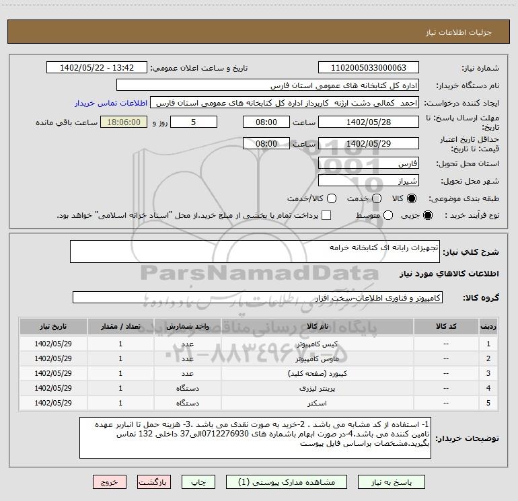The width and height of the screenshot is (518, 501).
Task: Select the کیبورد (صفحه کلید) row name
Action: pyautogui.click(x=317, y=373)
